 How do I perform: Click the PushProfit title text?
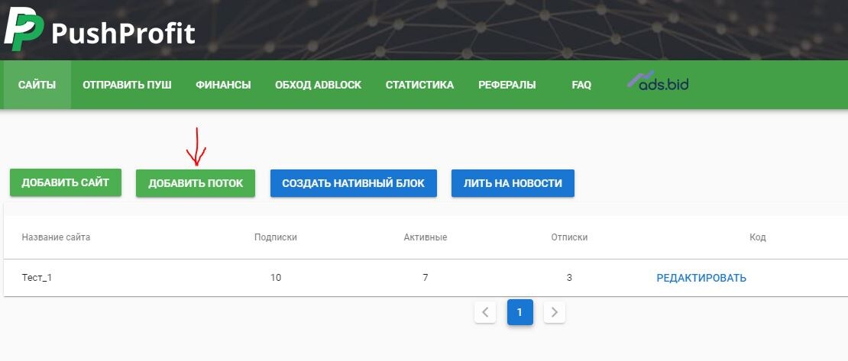click(123, 34)
